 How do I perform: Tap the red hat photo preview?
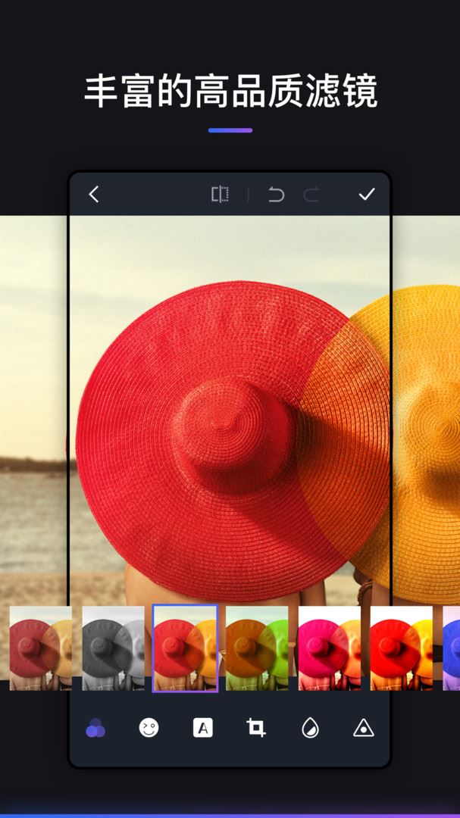tap(230, 410)
